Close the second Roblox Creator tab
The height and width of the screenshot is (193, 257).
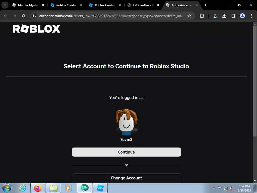point(120,5)
